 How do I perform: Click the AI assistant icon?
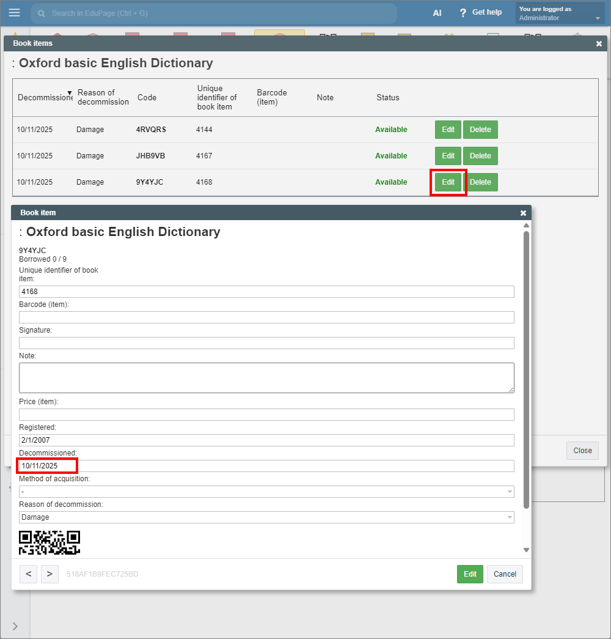click(x=437, y=13)
